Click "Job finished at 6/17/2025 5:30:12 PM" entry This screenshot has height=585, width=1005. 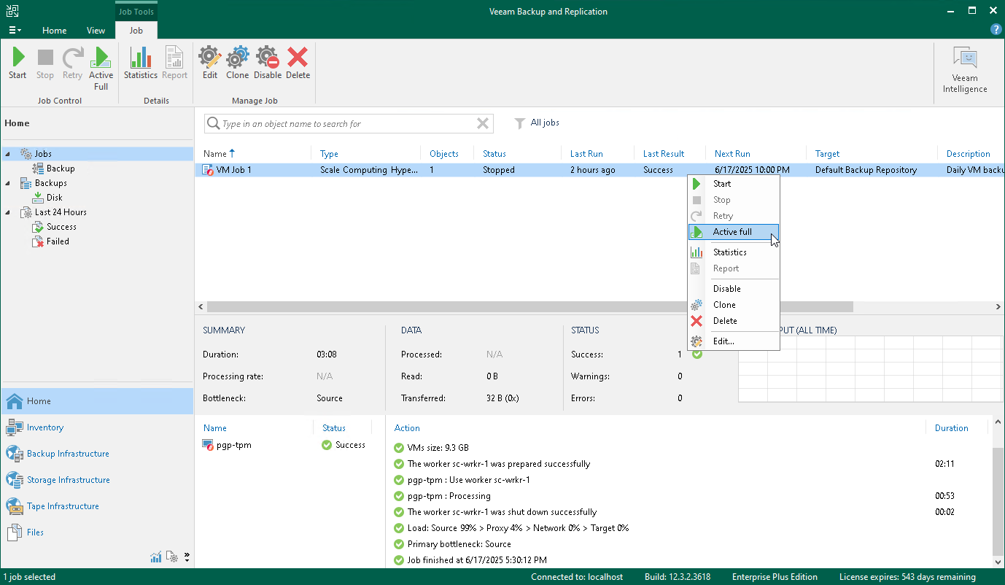(470, 560)
